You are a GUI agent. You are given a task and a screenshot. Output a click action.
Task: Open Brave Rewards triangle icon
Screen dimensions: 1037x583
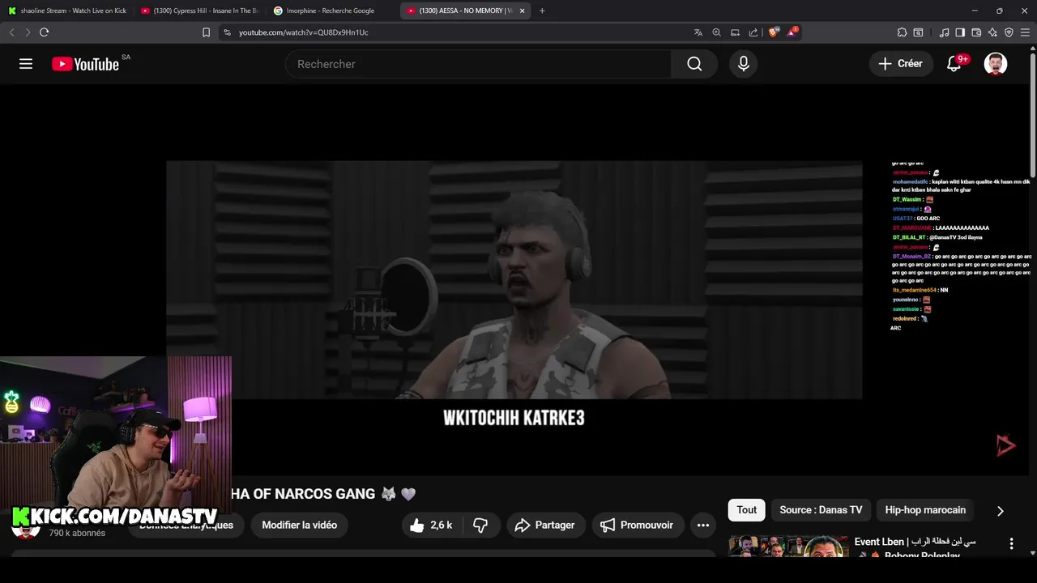792,32
